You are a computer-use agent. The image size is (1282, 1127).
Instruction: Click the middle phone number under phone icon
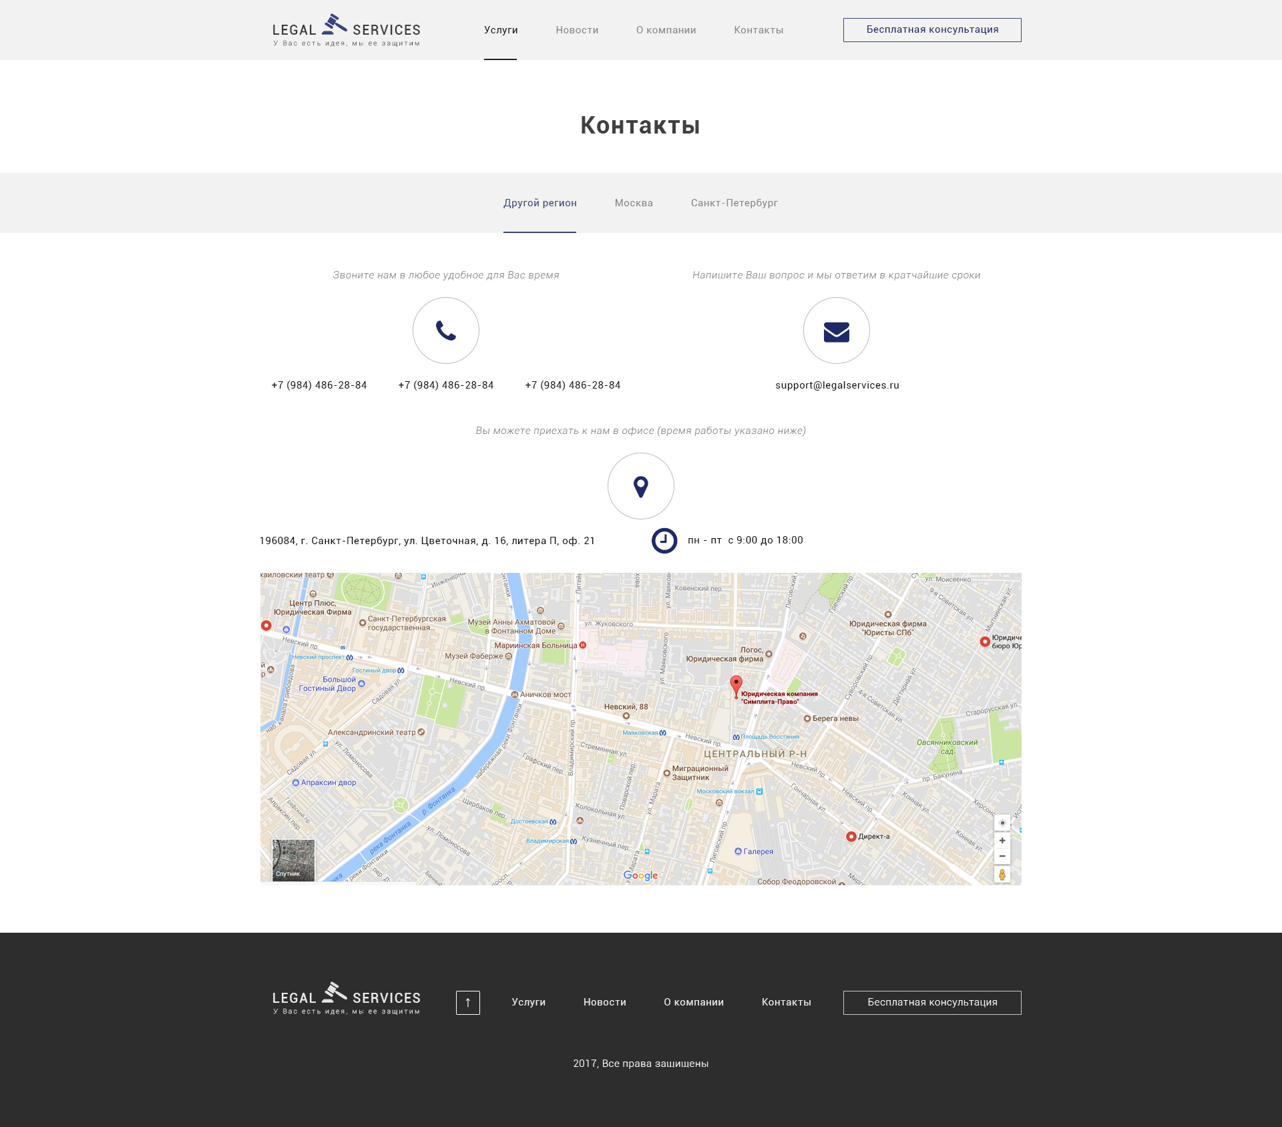[x=446, y=385]
